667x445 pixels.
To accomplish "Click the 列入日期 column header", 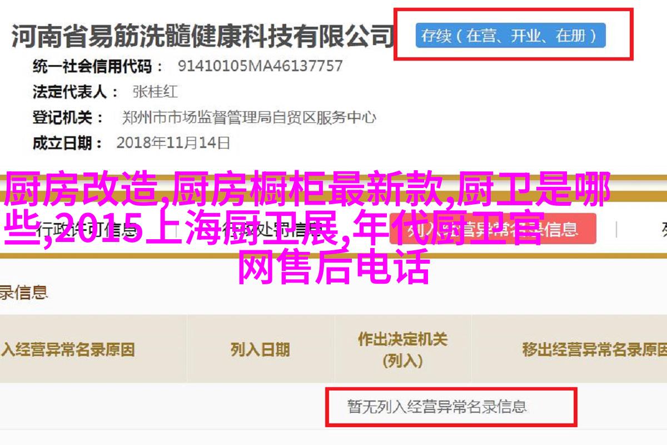I will tap(260, 349).
